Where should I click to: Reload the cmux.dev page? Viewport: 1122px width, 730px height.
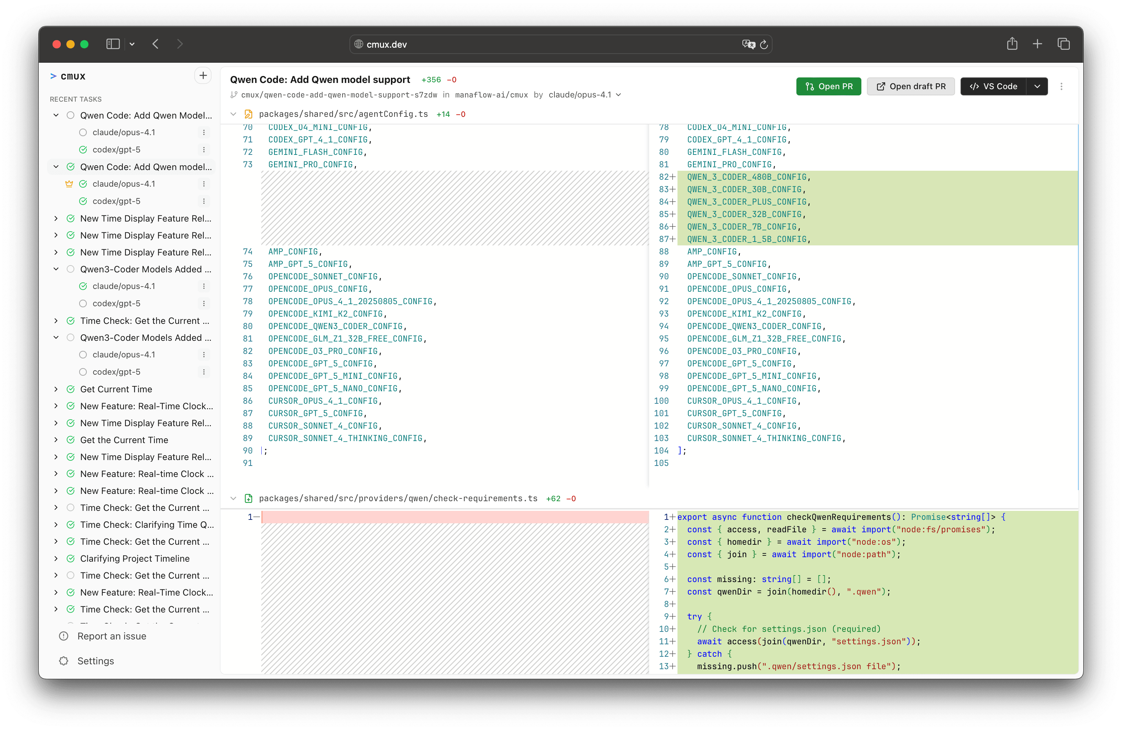764,44
